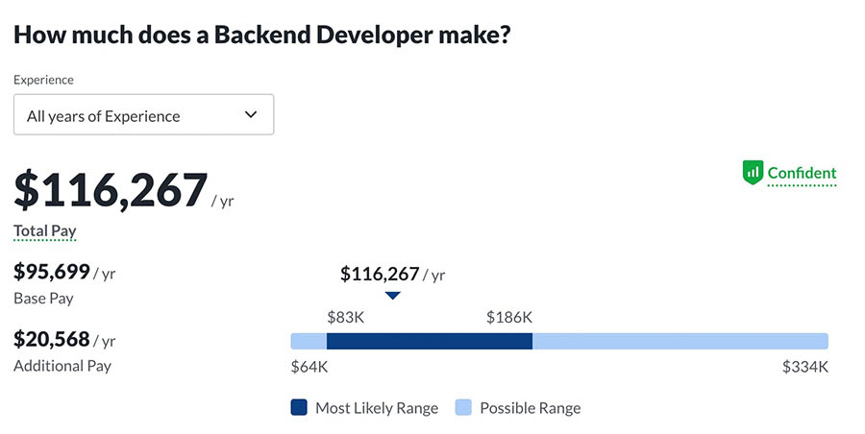Click the $116,267 total pay figure
Viewport: 865px width, 434px height.
tap(111, 189)
